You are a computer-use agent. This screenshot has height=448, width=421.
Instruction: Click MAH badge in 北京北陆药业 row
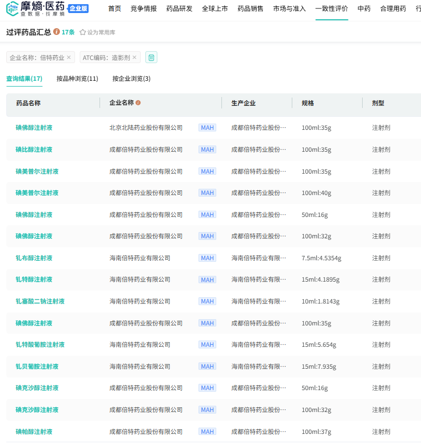point(207,128)
